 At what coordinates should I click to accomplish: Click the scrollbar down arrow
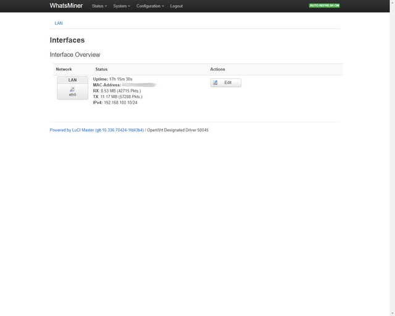(x=393, y=314)
